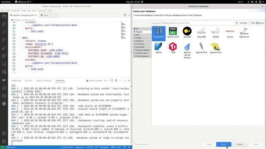266x149 pixels.
Task: Select the NoSQL category
Action: coord(142,38)
